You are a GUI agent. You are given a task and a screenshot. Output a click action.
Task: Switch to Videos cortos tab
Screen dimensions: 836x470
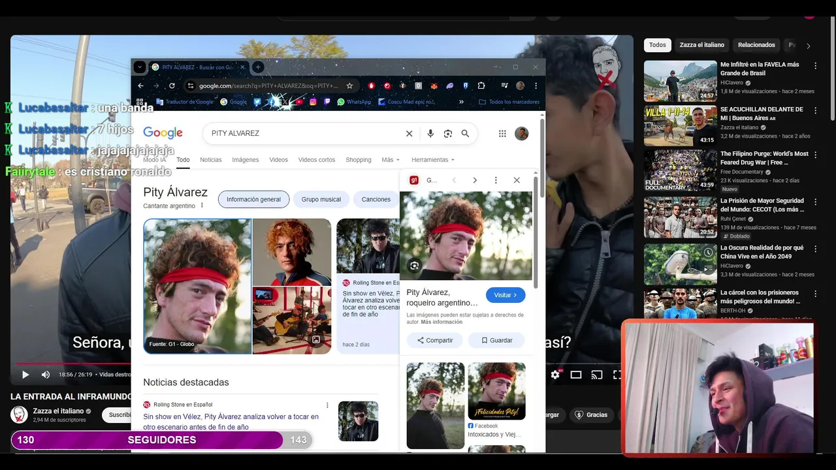tap(316, 160)
